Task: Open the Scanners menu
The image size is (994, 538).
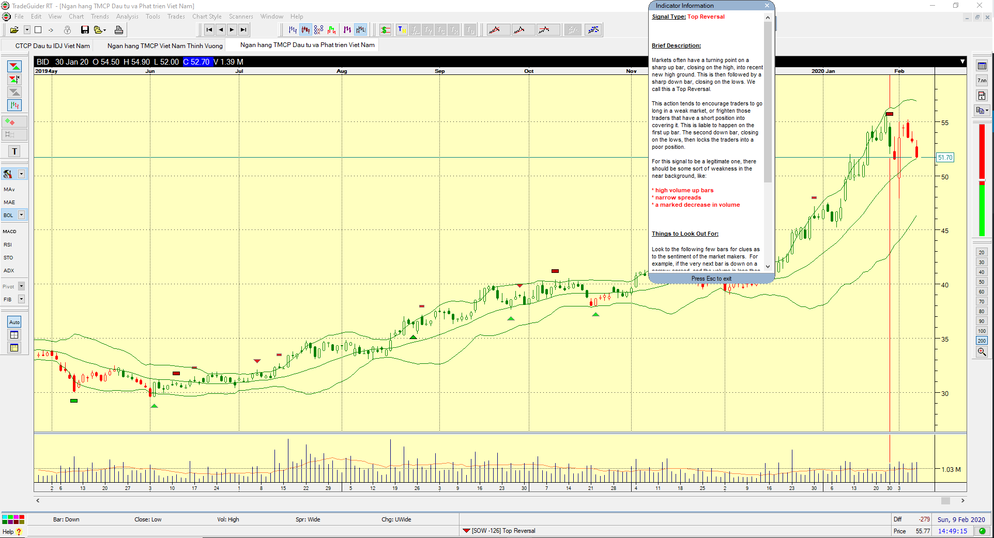Action: [x=241, y=17]
